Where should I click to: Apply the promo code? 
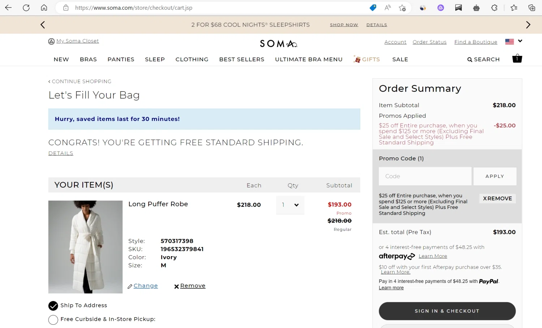(495, 176)
